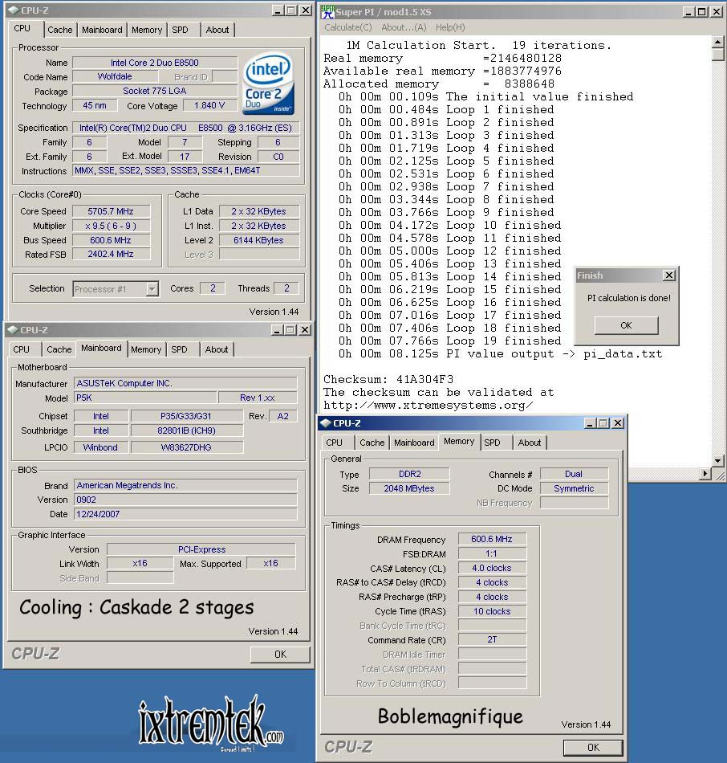
Task: Select Memory tab in the Mainboard CPU-Z window
Action: point(146,349)
